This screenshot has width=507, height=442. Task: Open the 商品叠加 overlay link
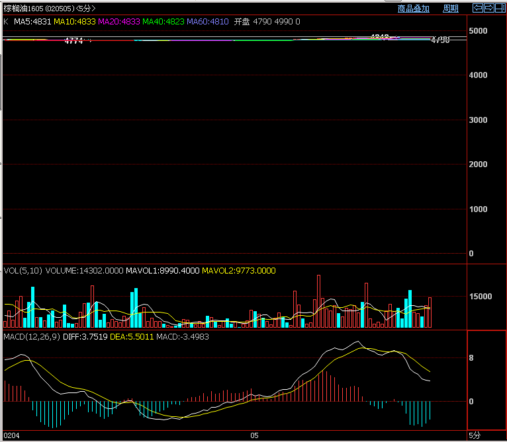click(x=413, y=9)
